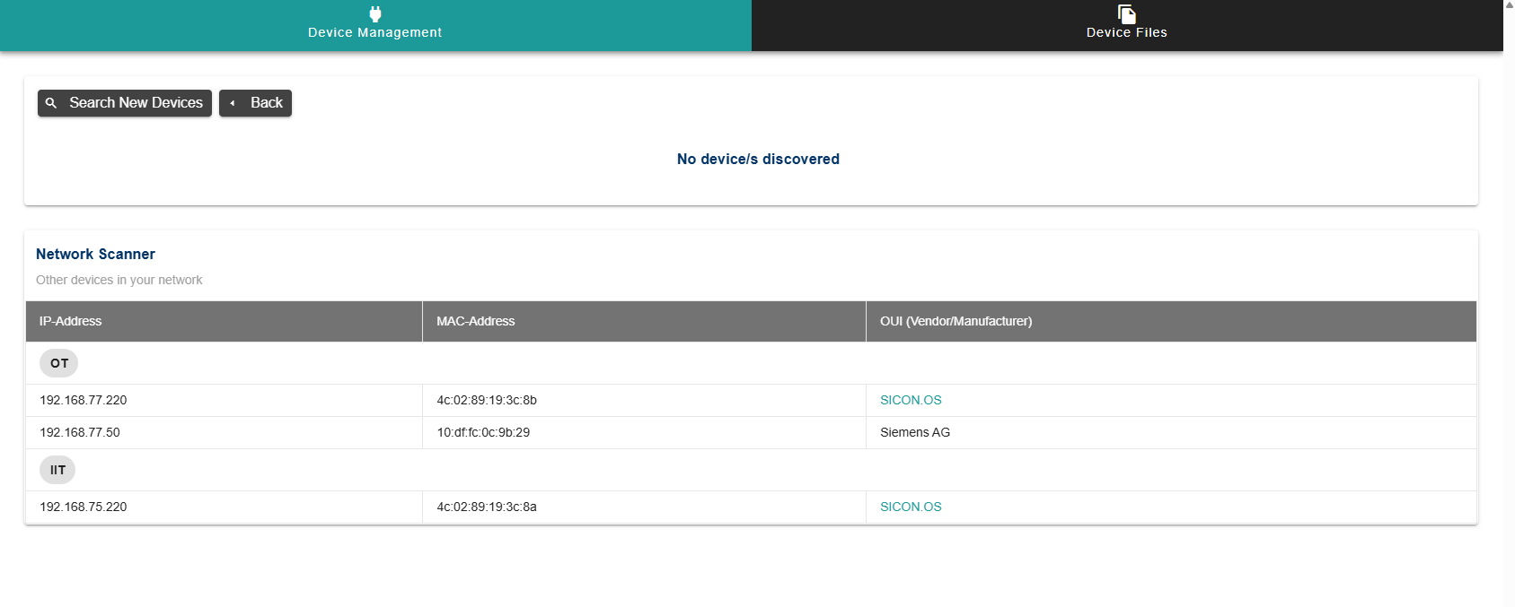
Task: Open SICON.OS link for 192.168.75.220
Action: coord(911,507)
